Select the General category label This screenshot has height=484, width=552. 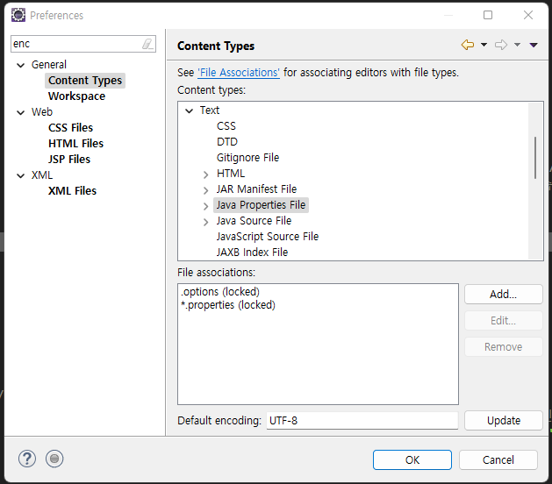(49, 65)
